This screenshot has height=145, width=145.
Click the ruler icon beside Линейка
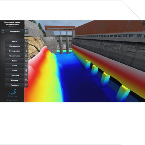coord(26,85)
